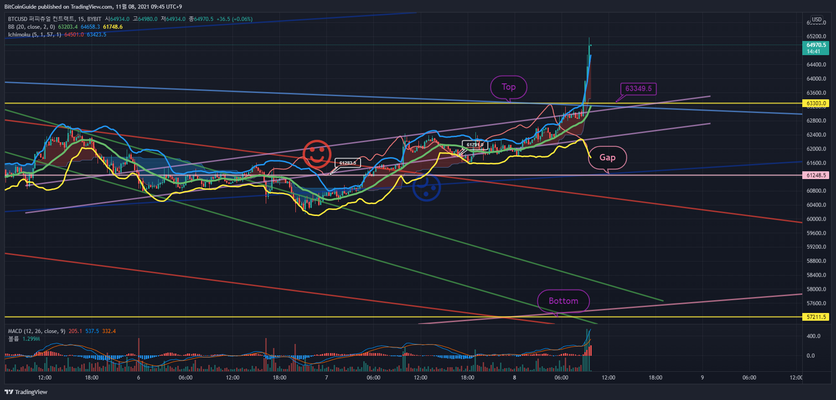Click the yellow 63303.0 price axis label
The height and width of the screenshot is (400, 836).
pyautogui.click(x=816, y=103)
